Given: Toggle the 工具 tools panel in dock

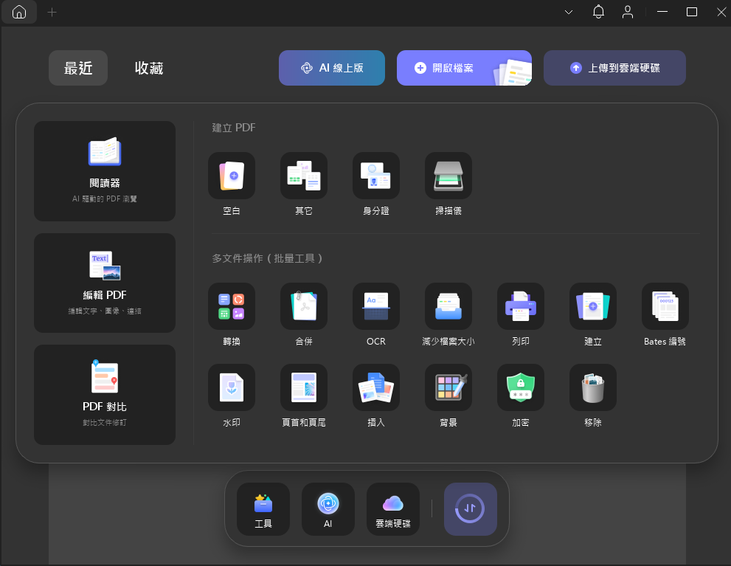Looking at the screenshot, I should pyautogui.click(x=263, y=509).
